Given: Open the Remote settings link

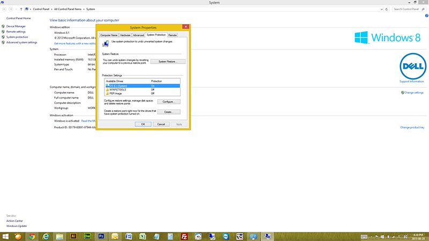Looking at the screenshot, I should pos(16,32).
